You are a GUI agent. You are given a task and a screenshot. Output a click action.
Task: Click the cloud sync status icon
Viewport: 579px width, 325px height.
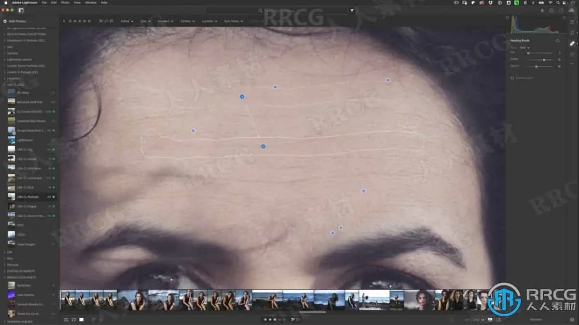tap(571, 10)
